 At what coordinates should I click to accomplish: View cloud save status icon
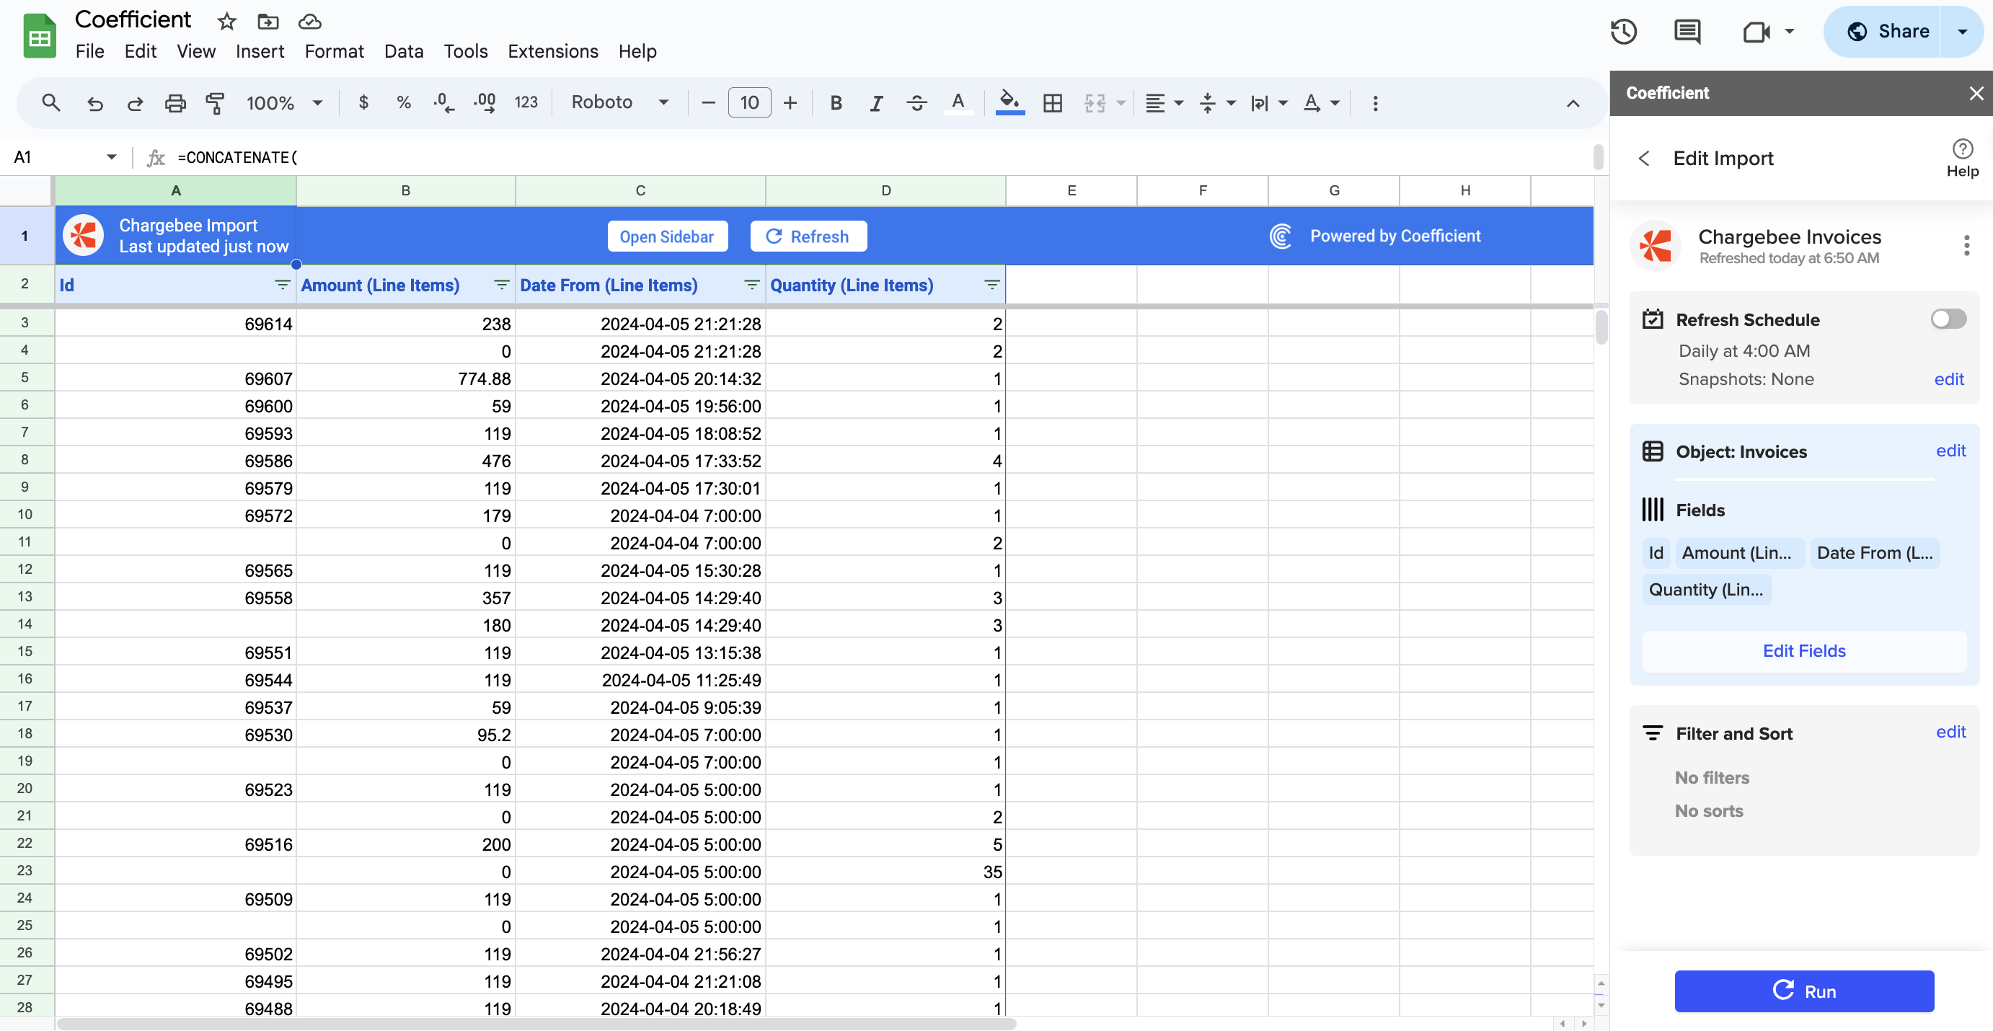point(309,21)
